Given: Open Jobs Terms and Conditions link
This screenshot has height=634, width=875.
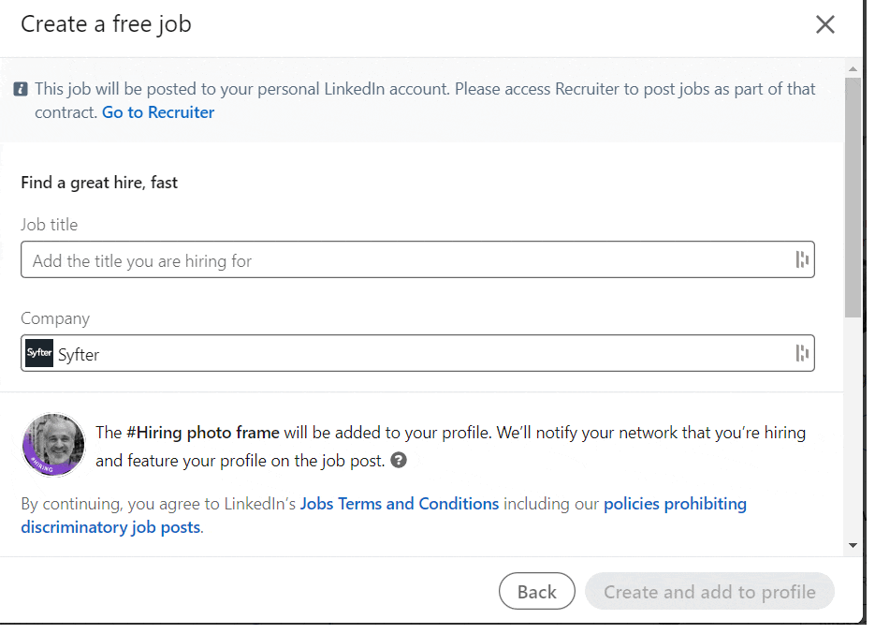Looking at the screenshot, I should [x=400, y=504].
